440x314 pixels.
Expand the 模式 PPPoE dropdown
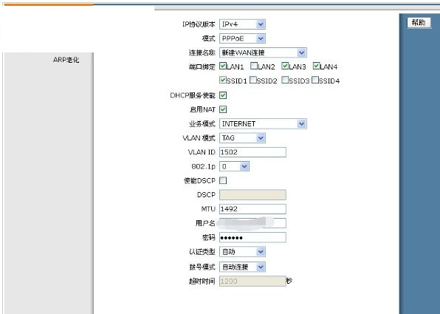click(242, 38)
